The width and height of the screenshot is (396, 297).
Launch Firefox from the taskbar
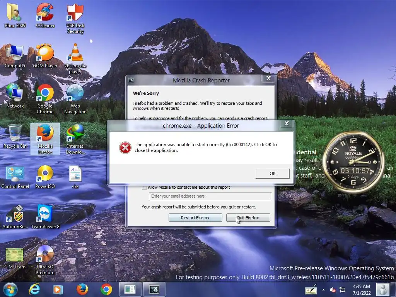(82, 289)
